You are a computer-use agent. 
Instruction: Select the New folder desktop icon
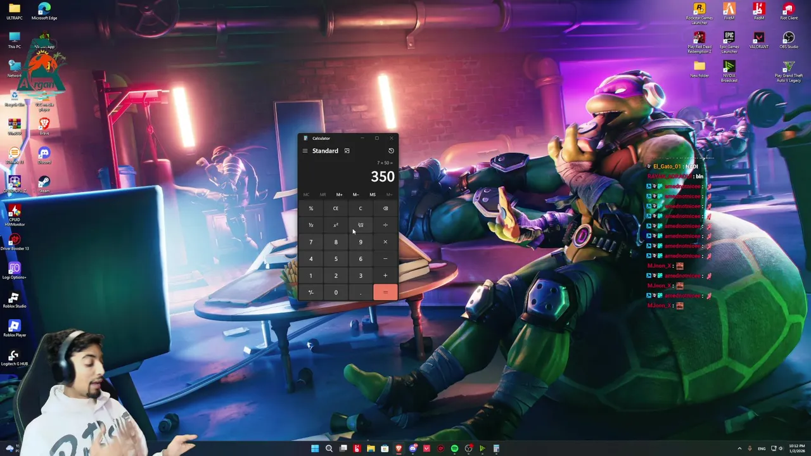[699, 69]
